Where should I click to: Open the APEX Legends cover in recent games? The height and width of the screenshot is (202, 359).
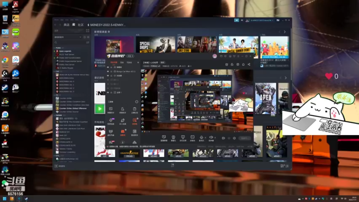coord(266,99)
